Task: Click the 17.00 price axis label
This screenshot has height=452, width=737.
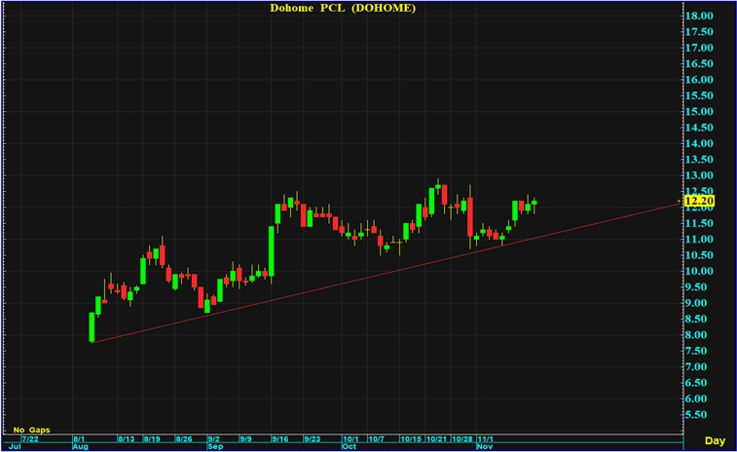Action: (699, 48)
